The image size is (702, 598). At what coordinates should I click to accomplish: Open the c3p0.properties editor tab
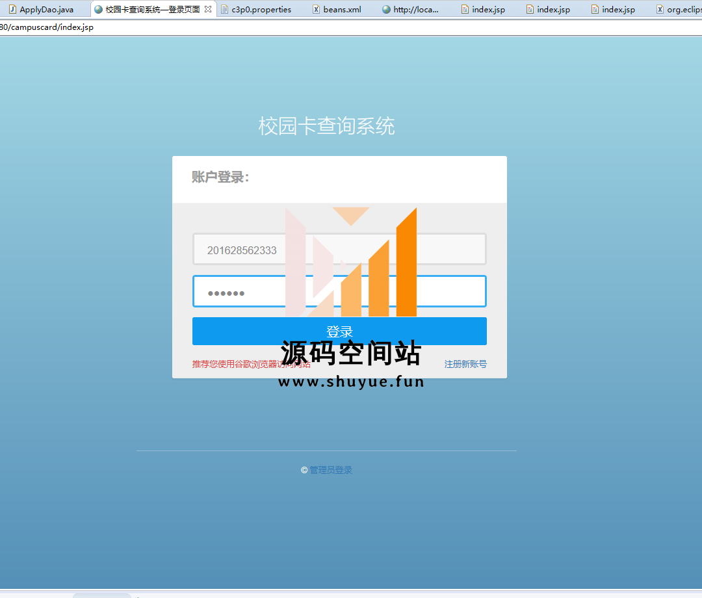261,10
